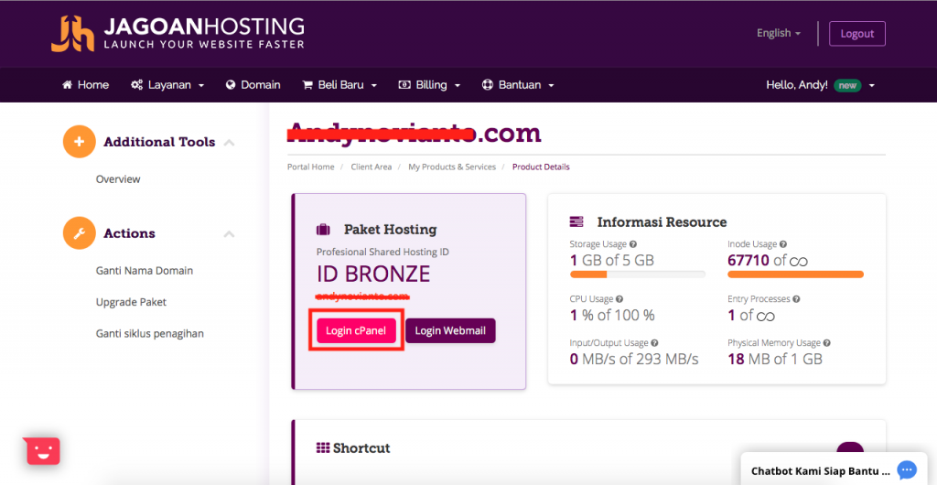Click the 18 MB of 1 GB value

[775, 359]
